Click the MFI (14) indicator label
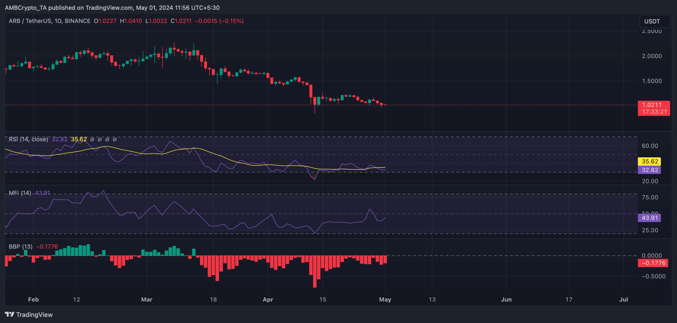 click(20, 193)
